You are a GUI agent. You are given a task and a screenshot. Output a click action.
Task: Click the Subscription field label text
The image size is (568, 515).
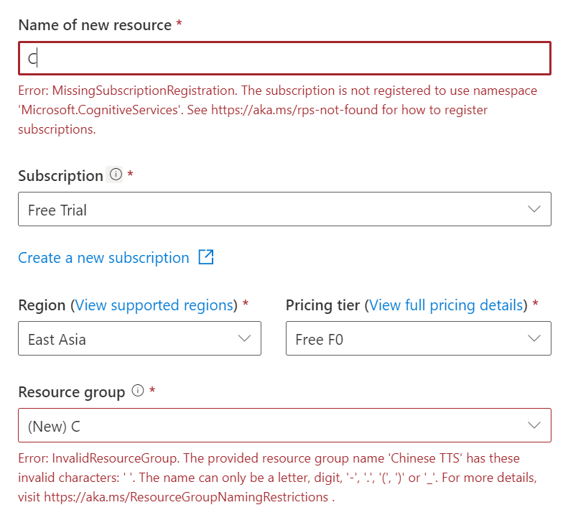click(x=60, y=176)
